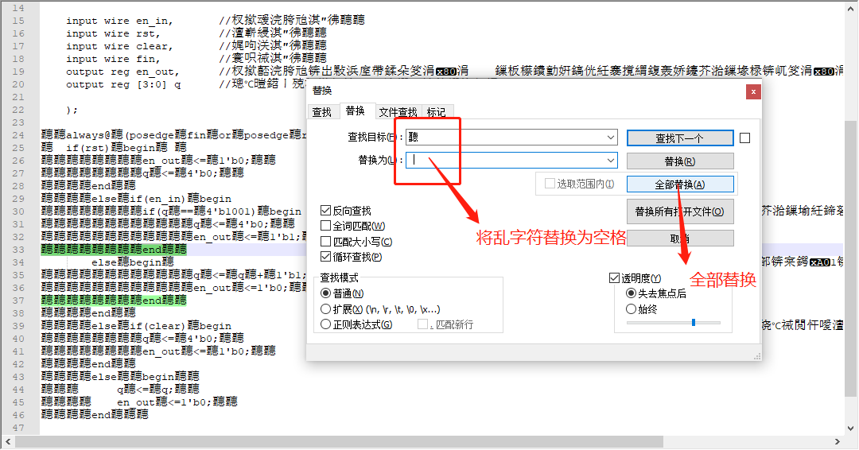Image resolution: width=859 pixels, height=450 pixels.
Task: Click the horizontal scroll right arrow
Action: click(837, 441)
